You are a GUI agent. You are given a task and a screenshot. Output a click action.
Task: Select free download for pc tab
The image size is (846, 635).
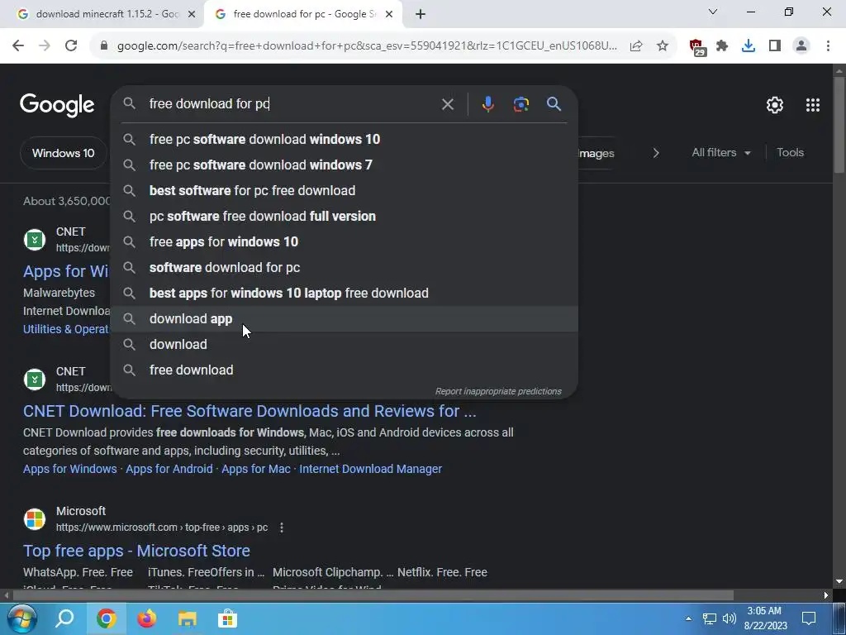coord(303,14)
